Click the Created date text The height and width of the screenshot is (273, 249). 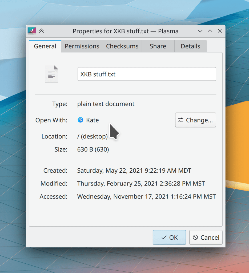coord(134,171)
